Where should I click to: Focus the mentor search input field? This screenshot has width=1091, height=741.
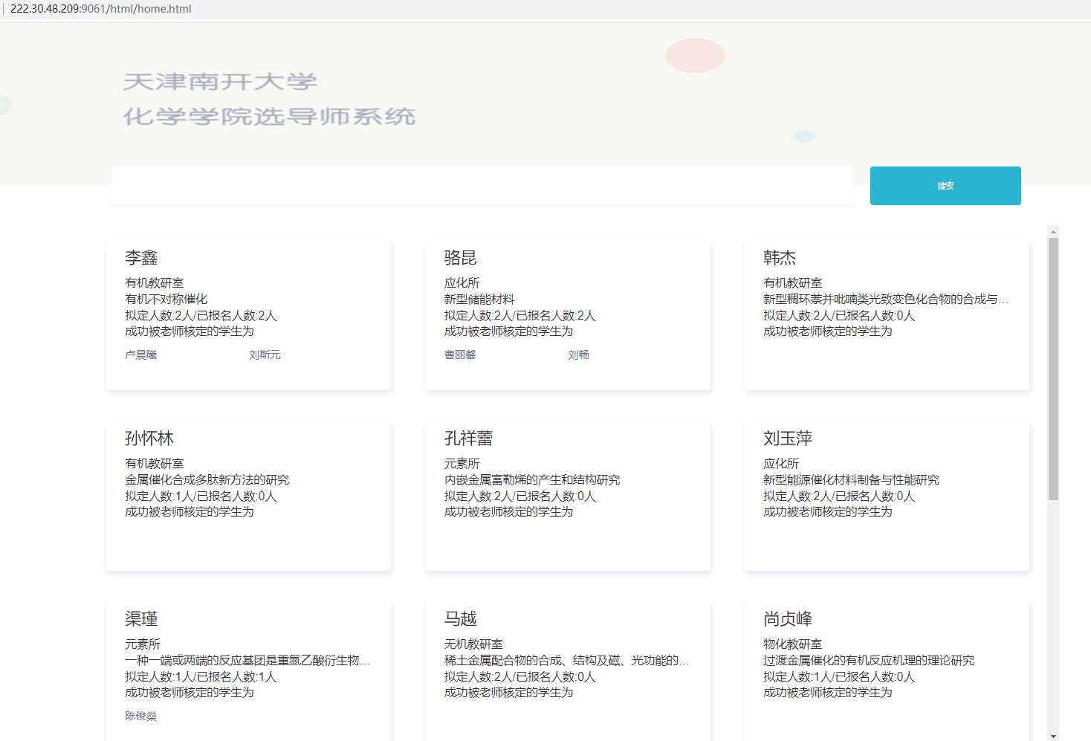481,186
